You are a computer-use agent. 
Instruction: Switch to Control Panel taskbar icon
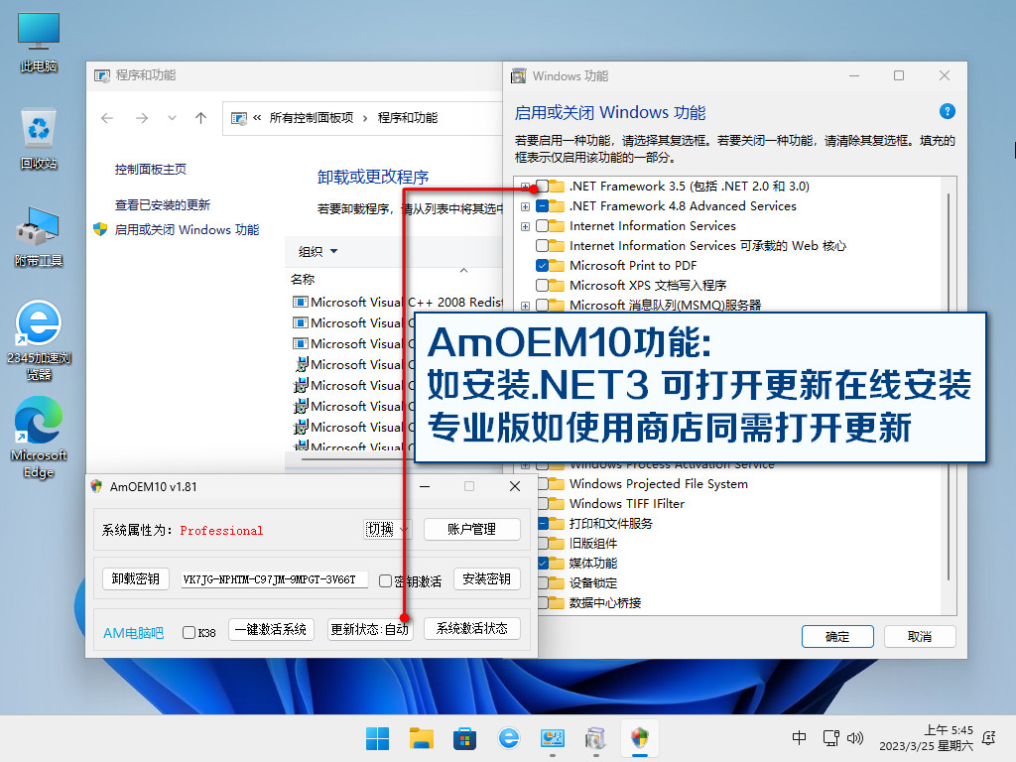[552, 738]
